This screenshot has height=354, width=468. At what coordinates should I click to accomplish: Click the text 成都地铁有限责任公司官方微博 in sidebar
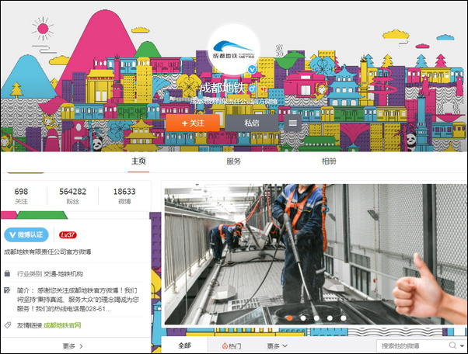tap(47, 252)
